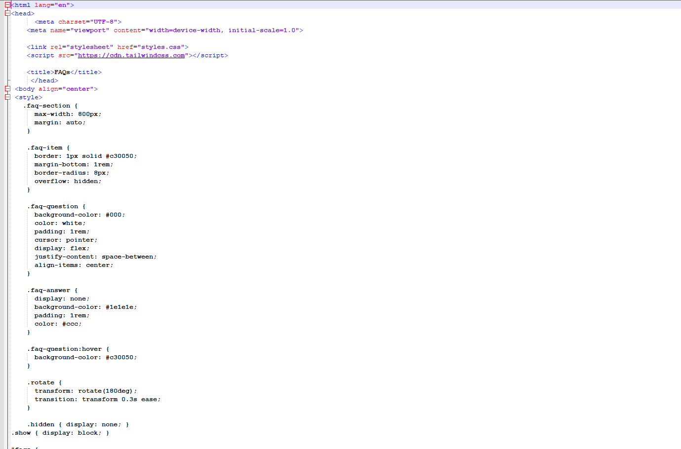Click the cursor: pointer line
681x449 pixels.
tap(66, 240)
